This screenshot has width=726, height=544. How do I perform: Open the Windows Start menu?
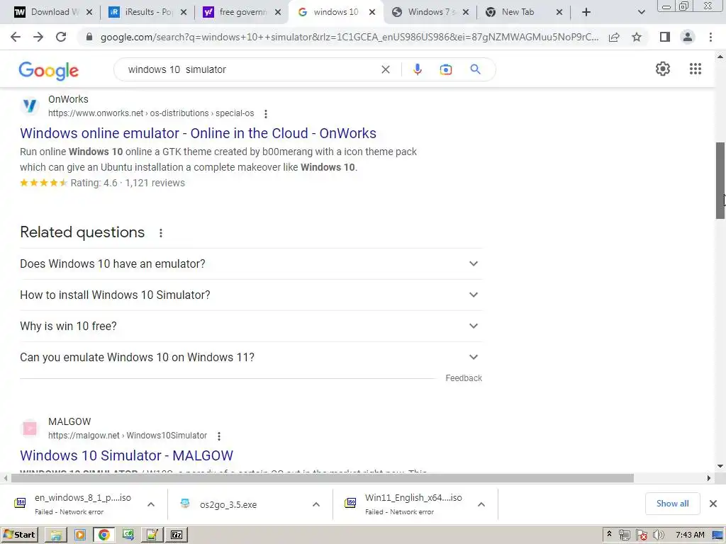pyautogui.click(x=19, y=535)
